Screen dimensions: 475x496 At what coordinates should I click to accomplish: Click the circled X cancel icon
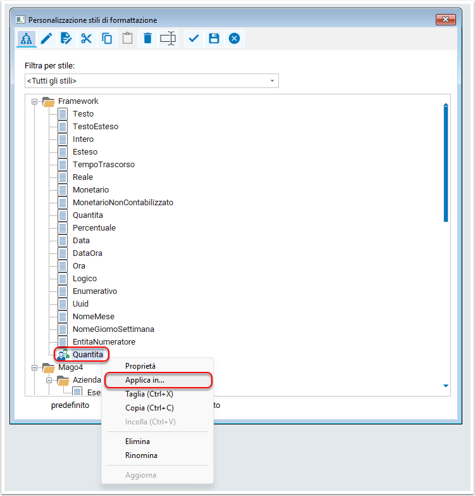click(x=234, y=39)
